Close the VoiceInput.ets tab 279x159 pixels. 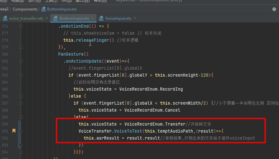pyautogui.click(x=135, y=18)
